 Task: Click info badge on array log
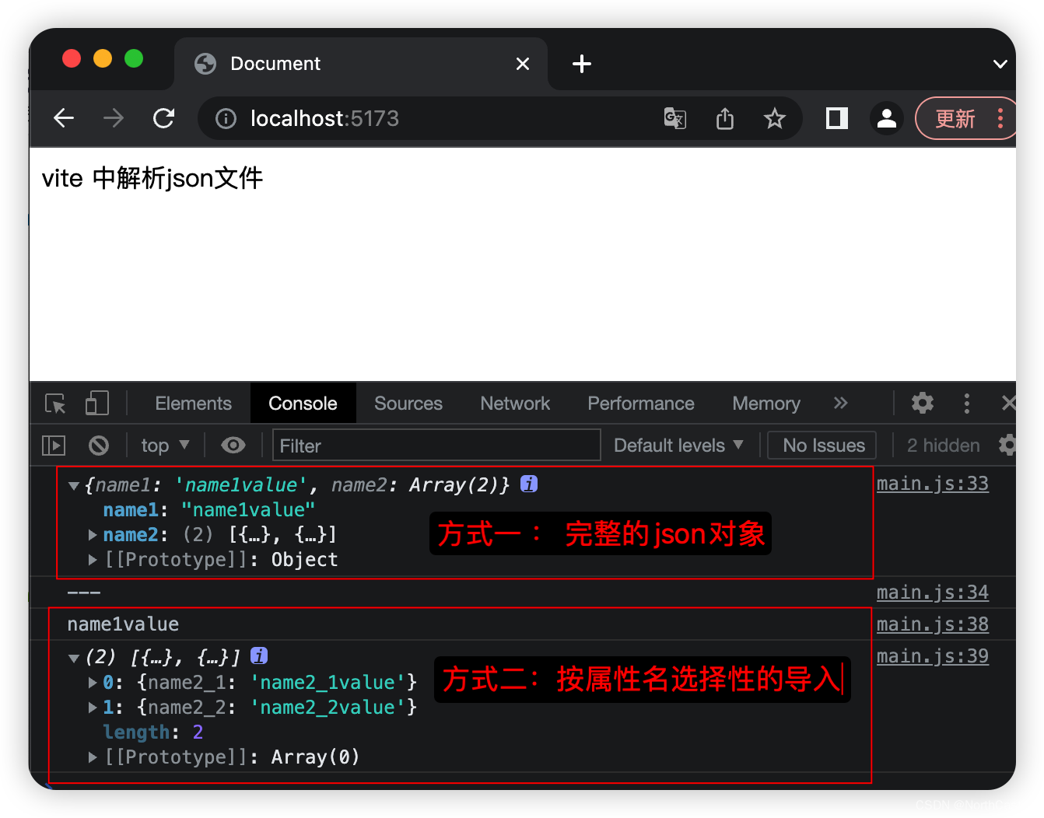259,655
